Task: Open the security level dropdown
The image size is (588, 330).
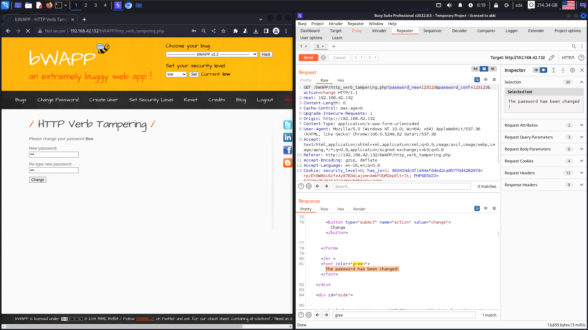Action: (x=176, y=74)
